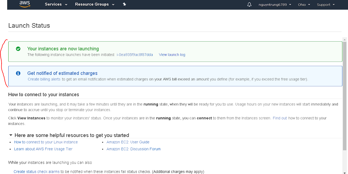The height and width of the screenshot is (174, 348).
Task: Click the Find out link
Action: (x=280, y=118)
